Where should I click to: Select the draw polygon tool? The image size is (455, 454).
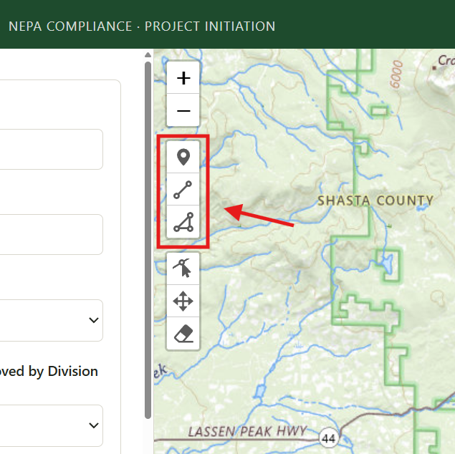[183, 222]
